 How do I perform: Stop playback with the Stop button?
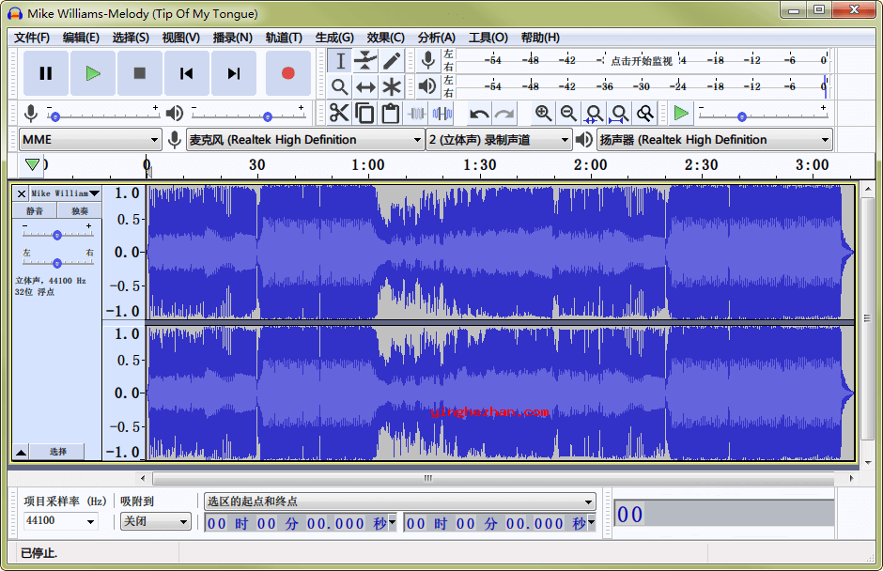(x=140, y=73)
